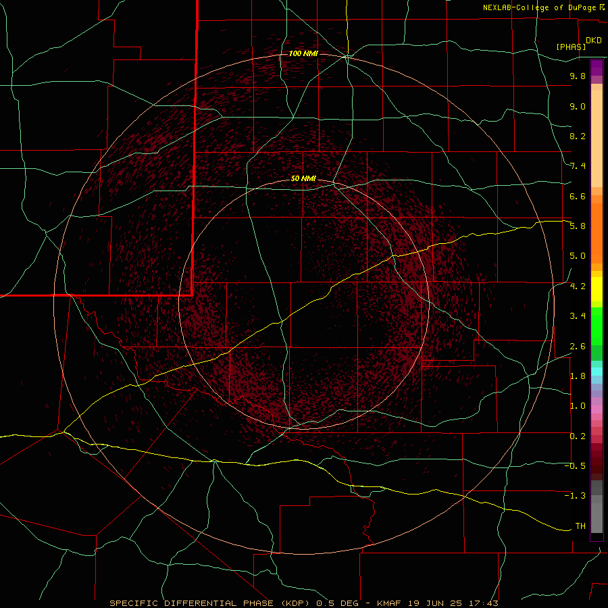Click the 9.8 legend value
This screenshot has height=608, width=608.
[578, 76]
